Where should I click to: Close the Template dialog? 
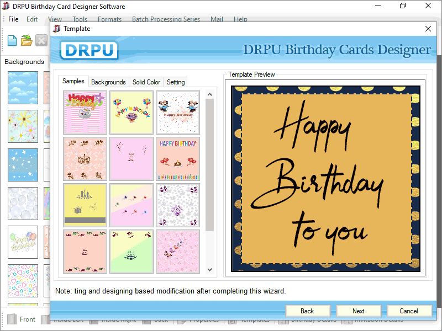[428, 29]
